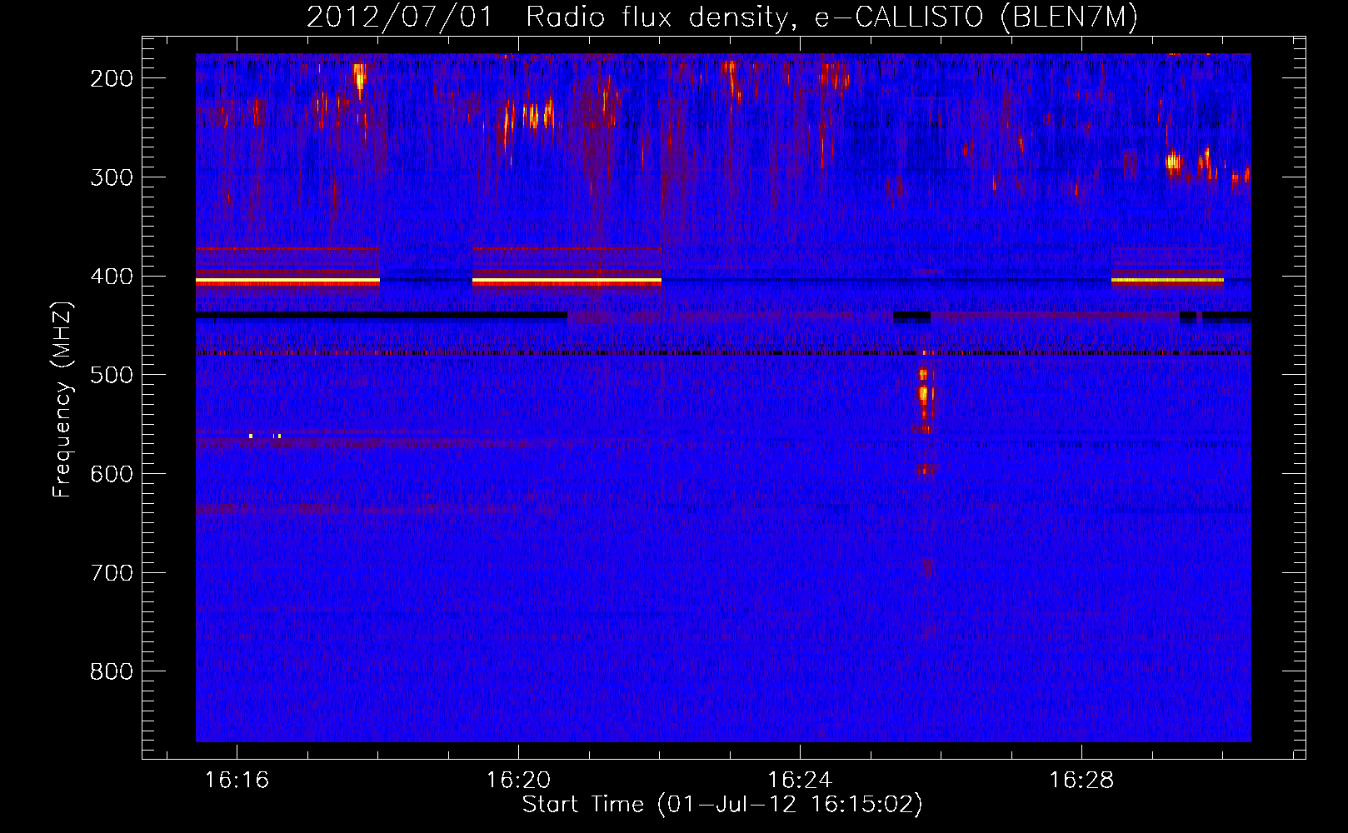Image resolution: width=1348 pixels, height=833 pixels.
Task: Click the 700 frequency tick label
Action: [111, 573]
